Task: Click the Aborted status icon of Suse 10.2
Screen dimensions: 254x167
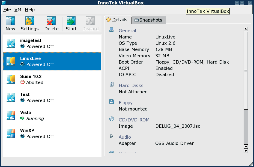Action: 22,82
